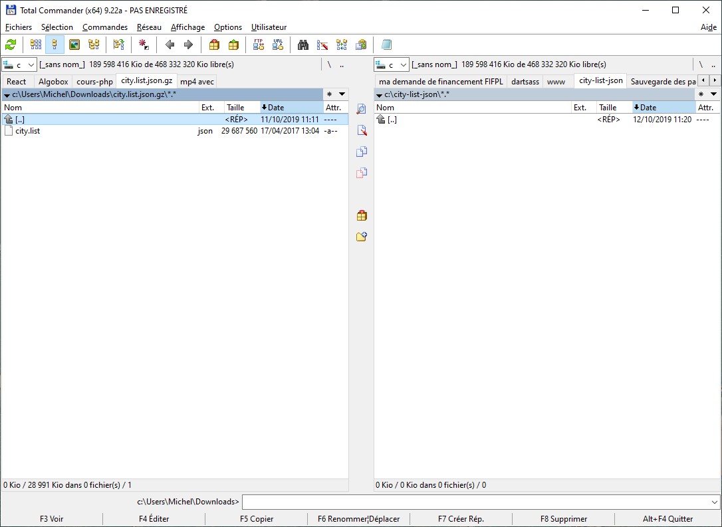The image size is (722, 527).
Task: Toggle the brief view mode button
Action: click(x=36, y=45)
